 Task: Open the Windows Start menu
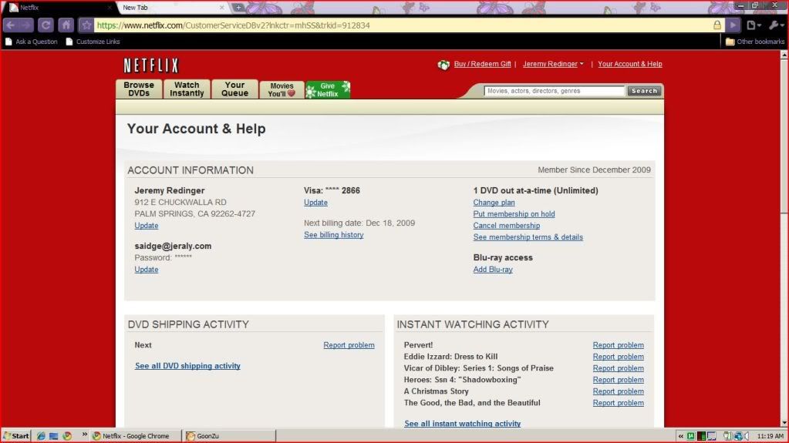pyautogui.click(x=16, y=436)
